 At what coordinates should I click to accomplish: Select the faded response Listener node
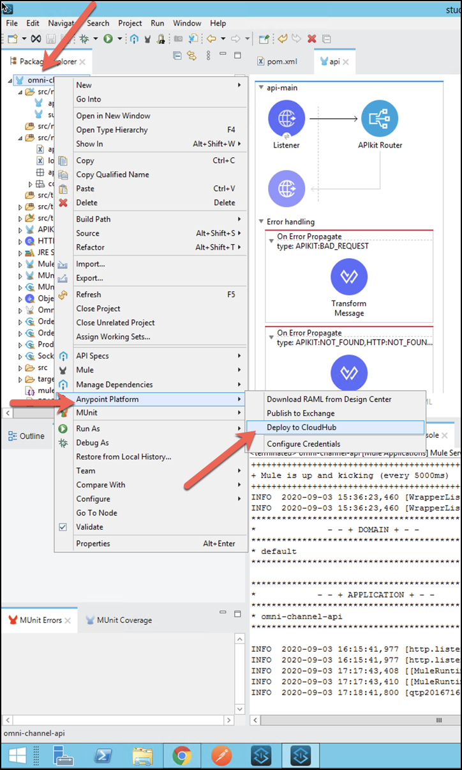287,189
